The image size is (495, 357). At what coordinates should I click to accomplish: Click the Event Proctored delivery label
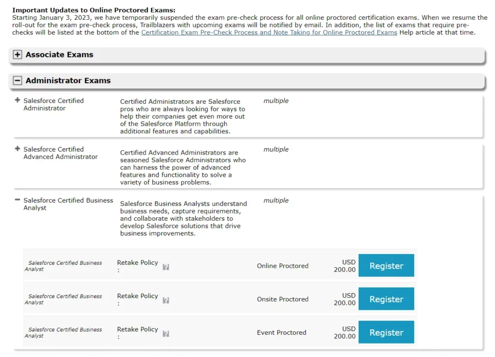(x=282, y=332)
